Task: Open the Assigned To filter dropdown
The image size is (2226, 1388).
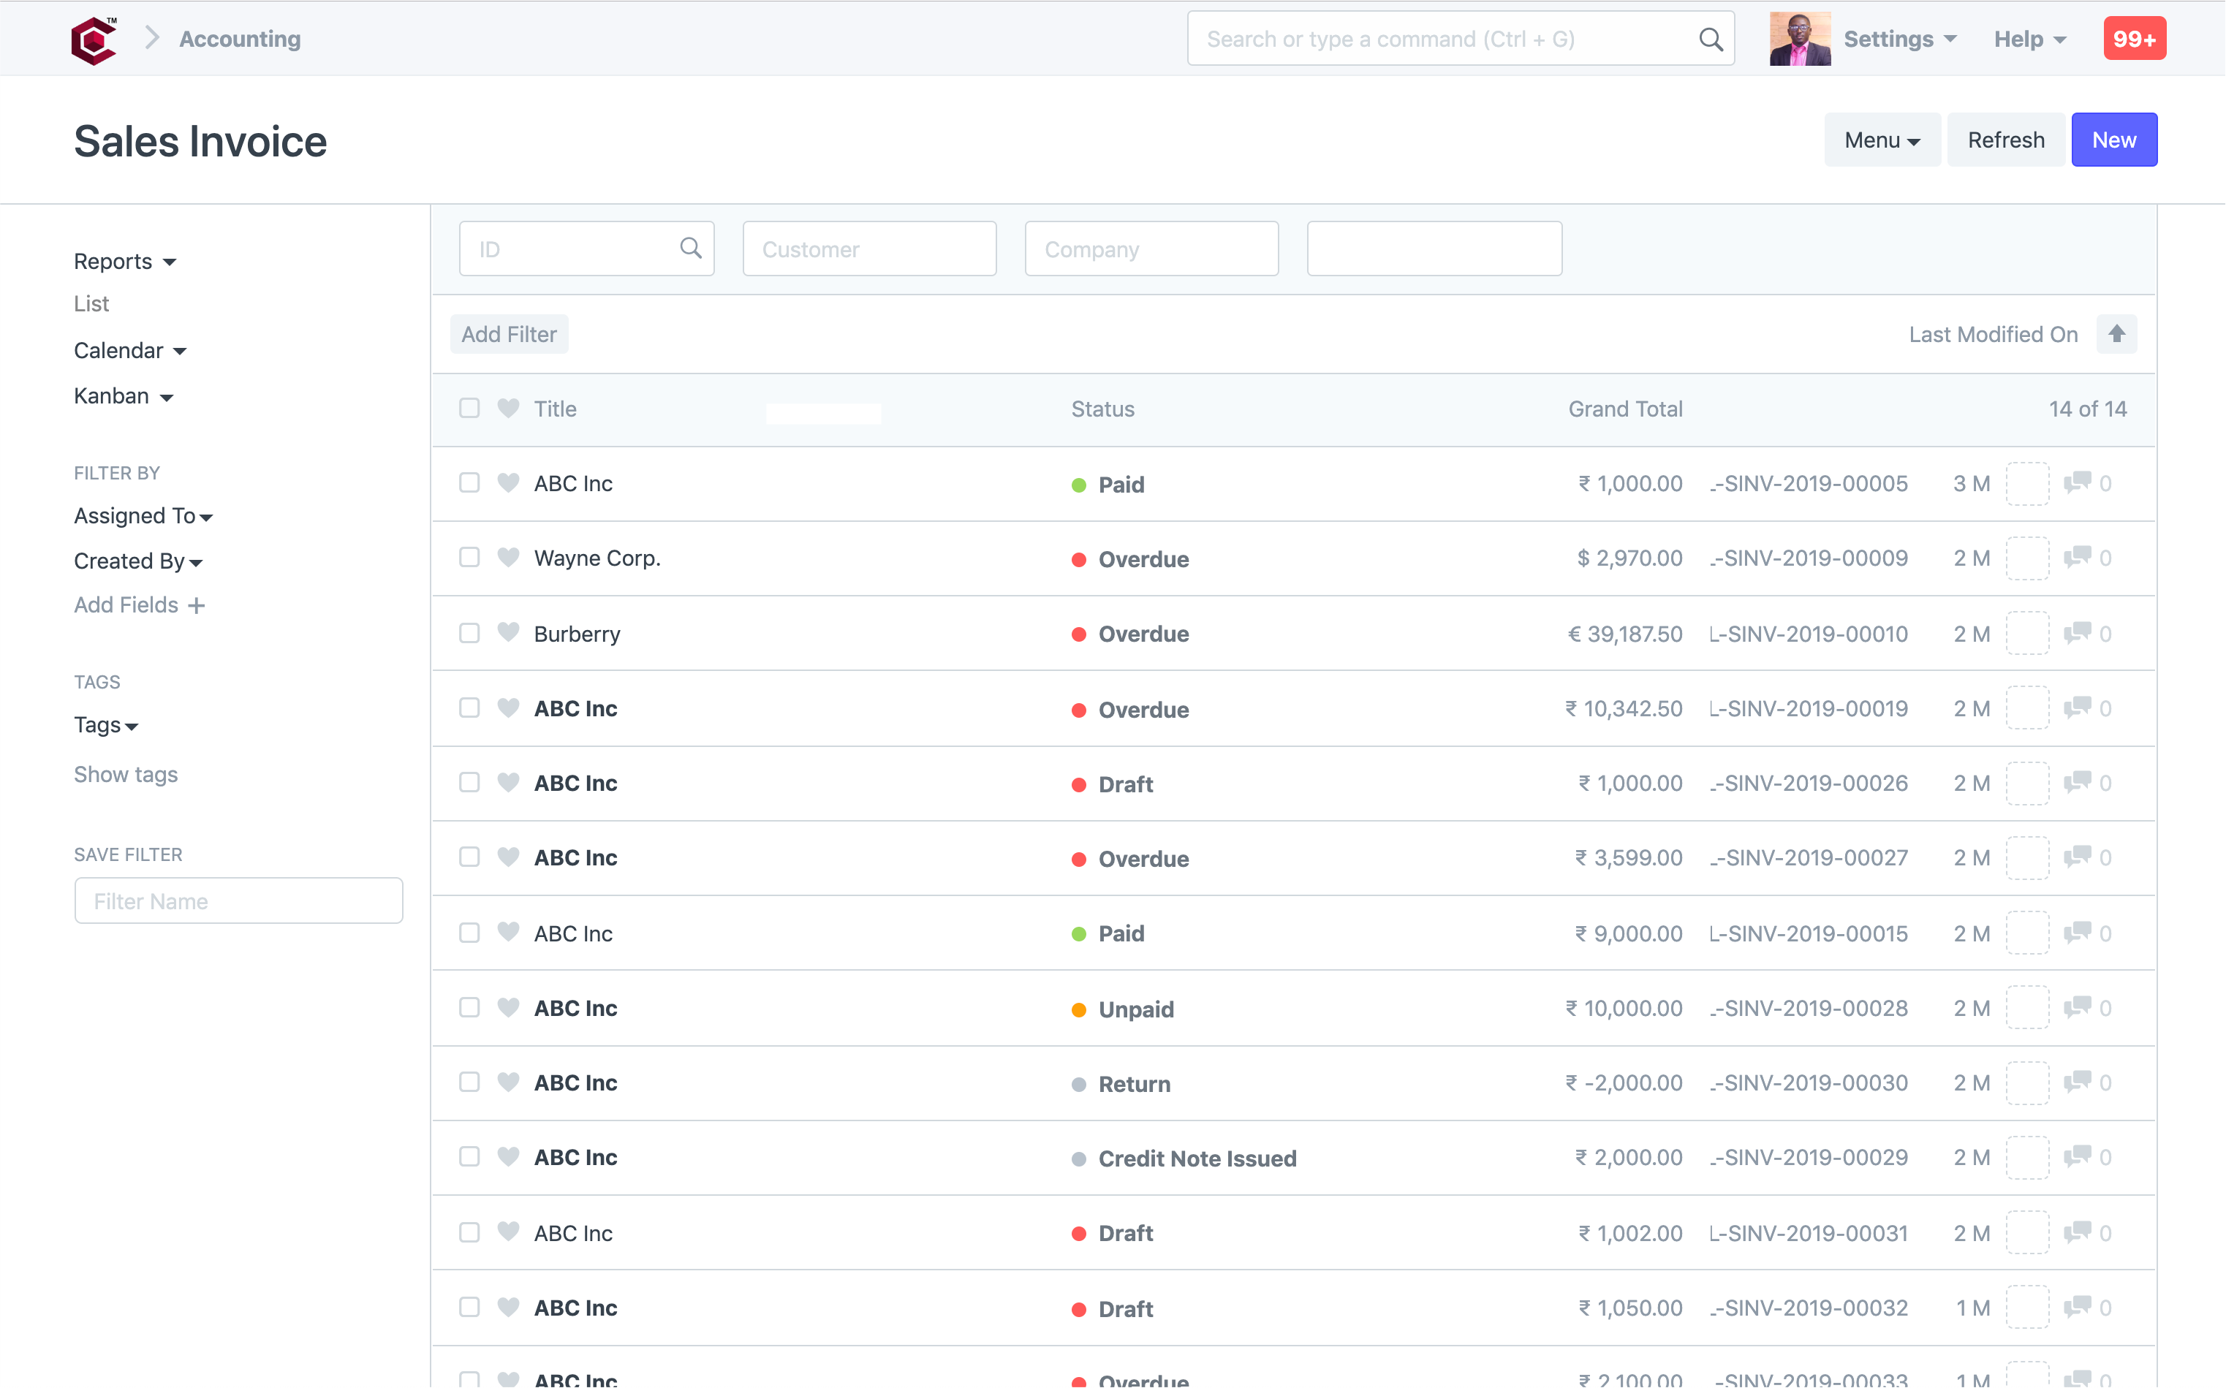Action: (143, 516)
